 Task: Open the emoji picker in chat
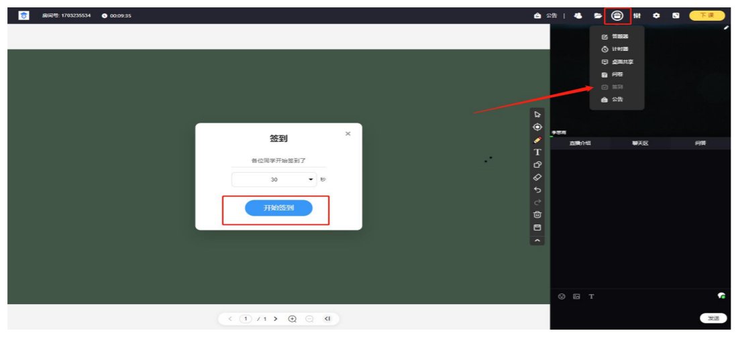[561, 296]
